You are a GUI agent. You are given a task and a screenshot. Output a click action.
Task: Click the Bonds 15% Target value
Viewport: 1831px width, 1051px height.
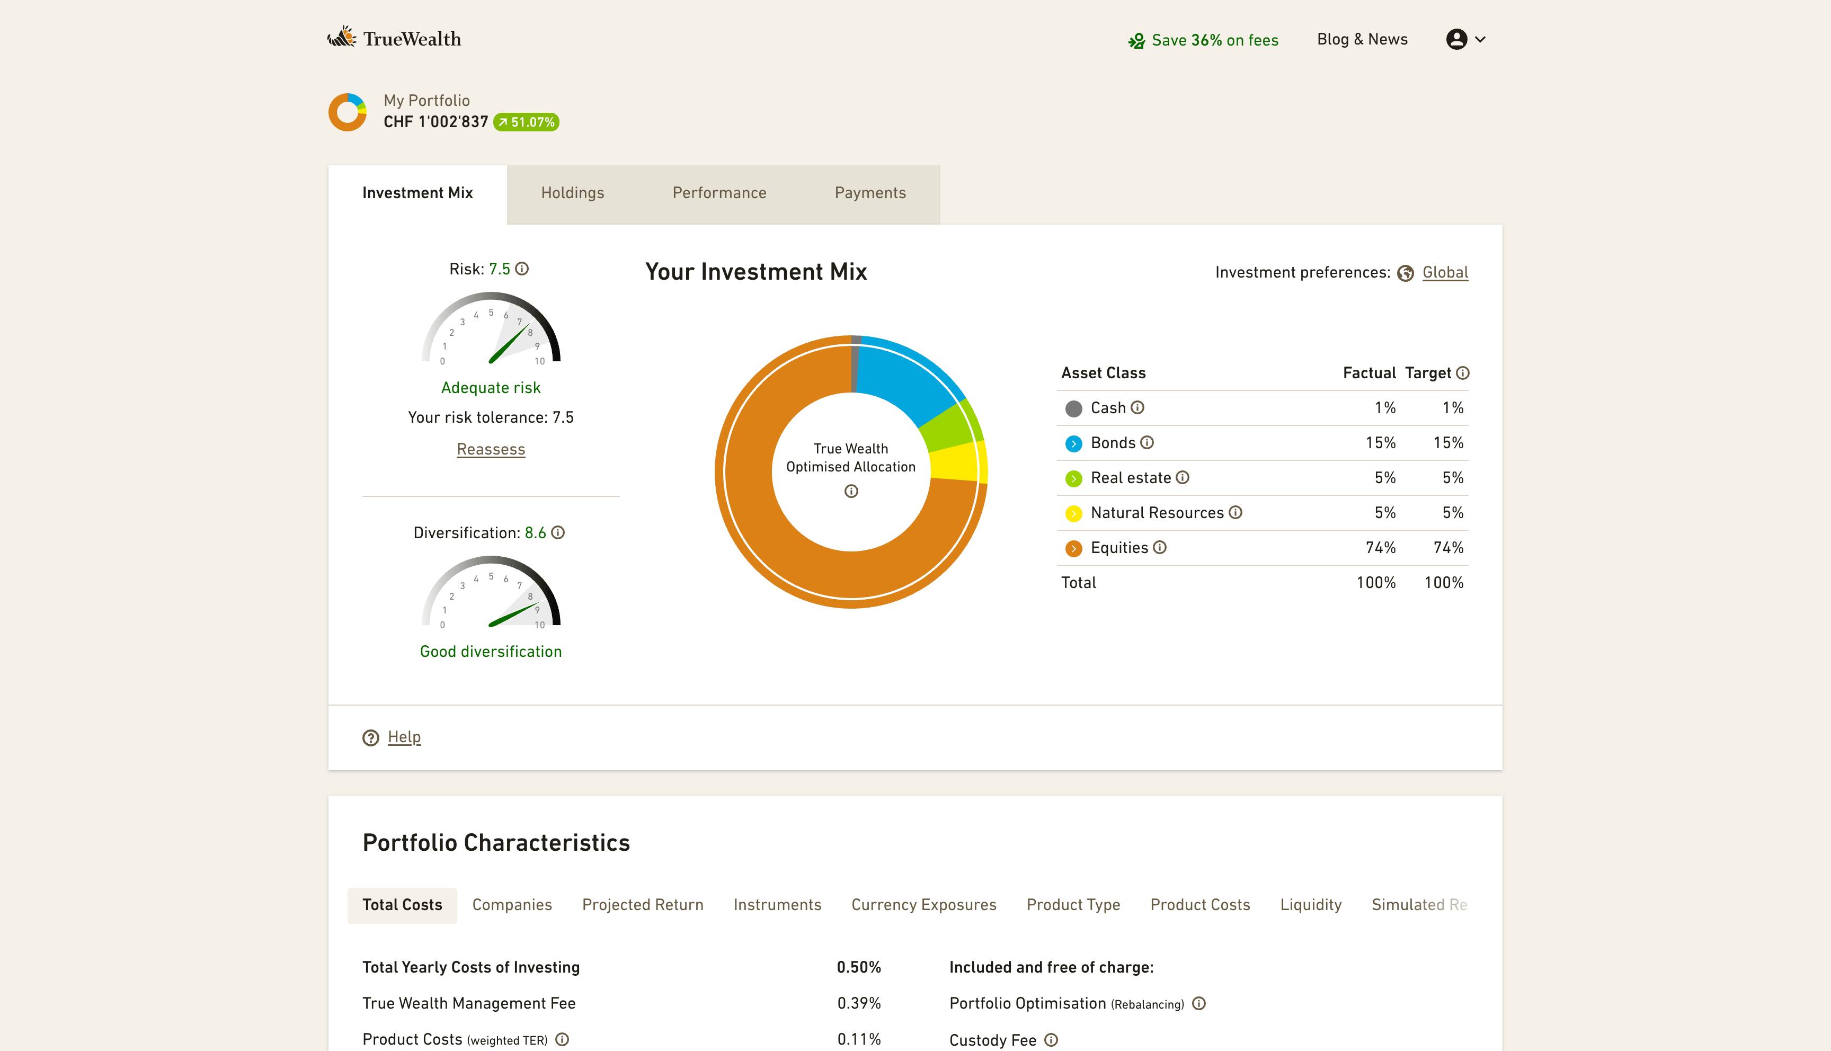(1448, 443)
